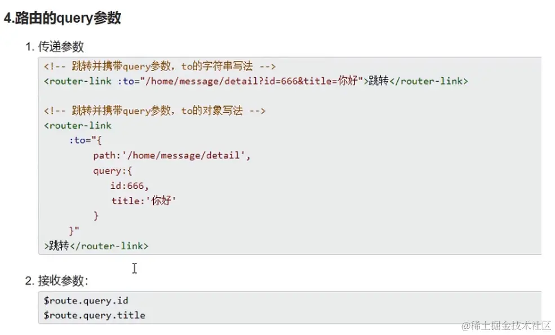Click the heading "4.路由的query参数"
Image resolution: width=555 pixels, height=335 pixels.
[62, 18]
